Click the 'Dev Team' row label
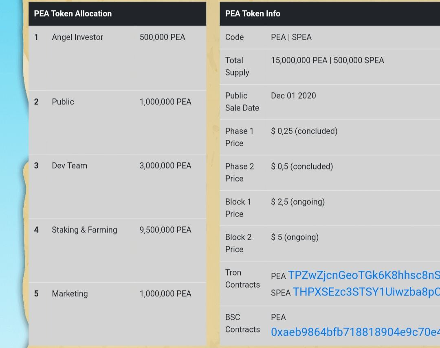This screenshot has height=348, width=440. tap(69, 165)
